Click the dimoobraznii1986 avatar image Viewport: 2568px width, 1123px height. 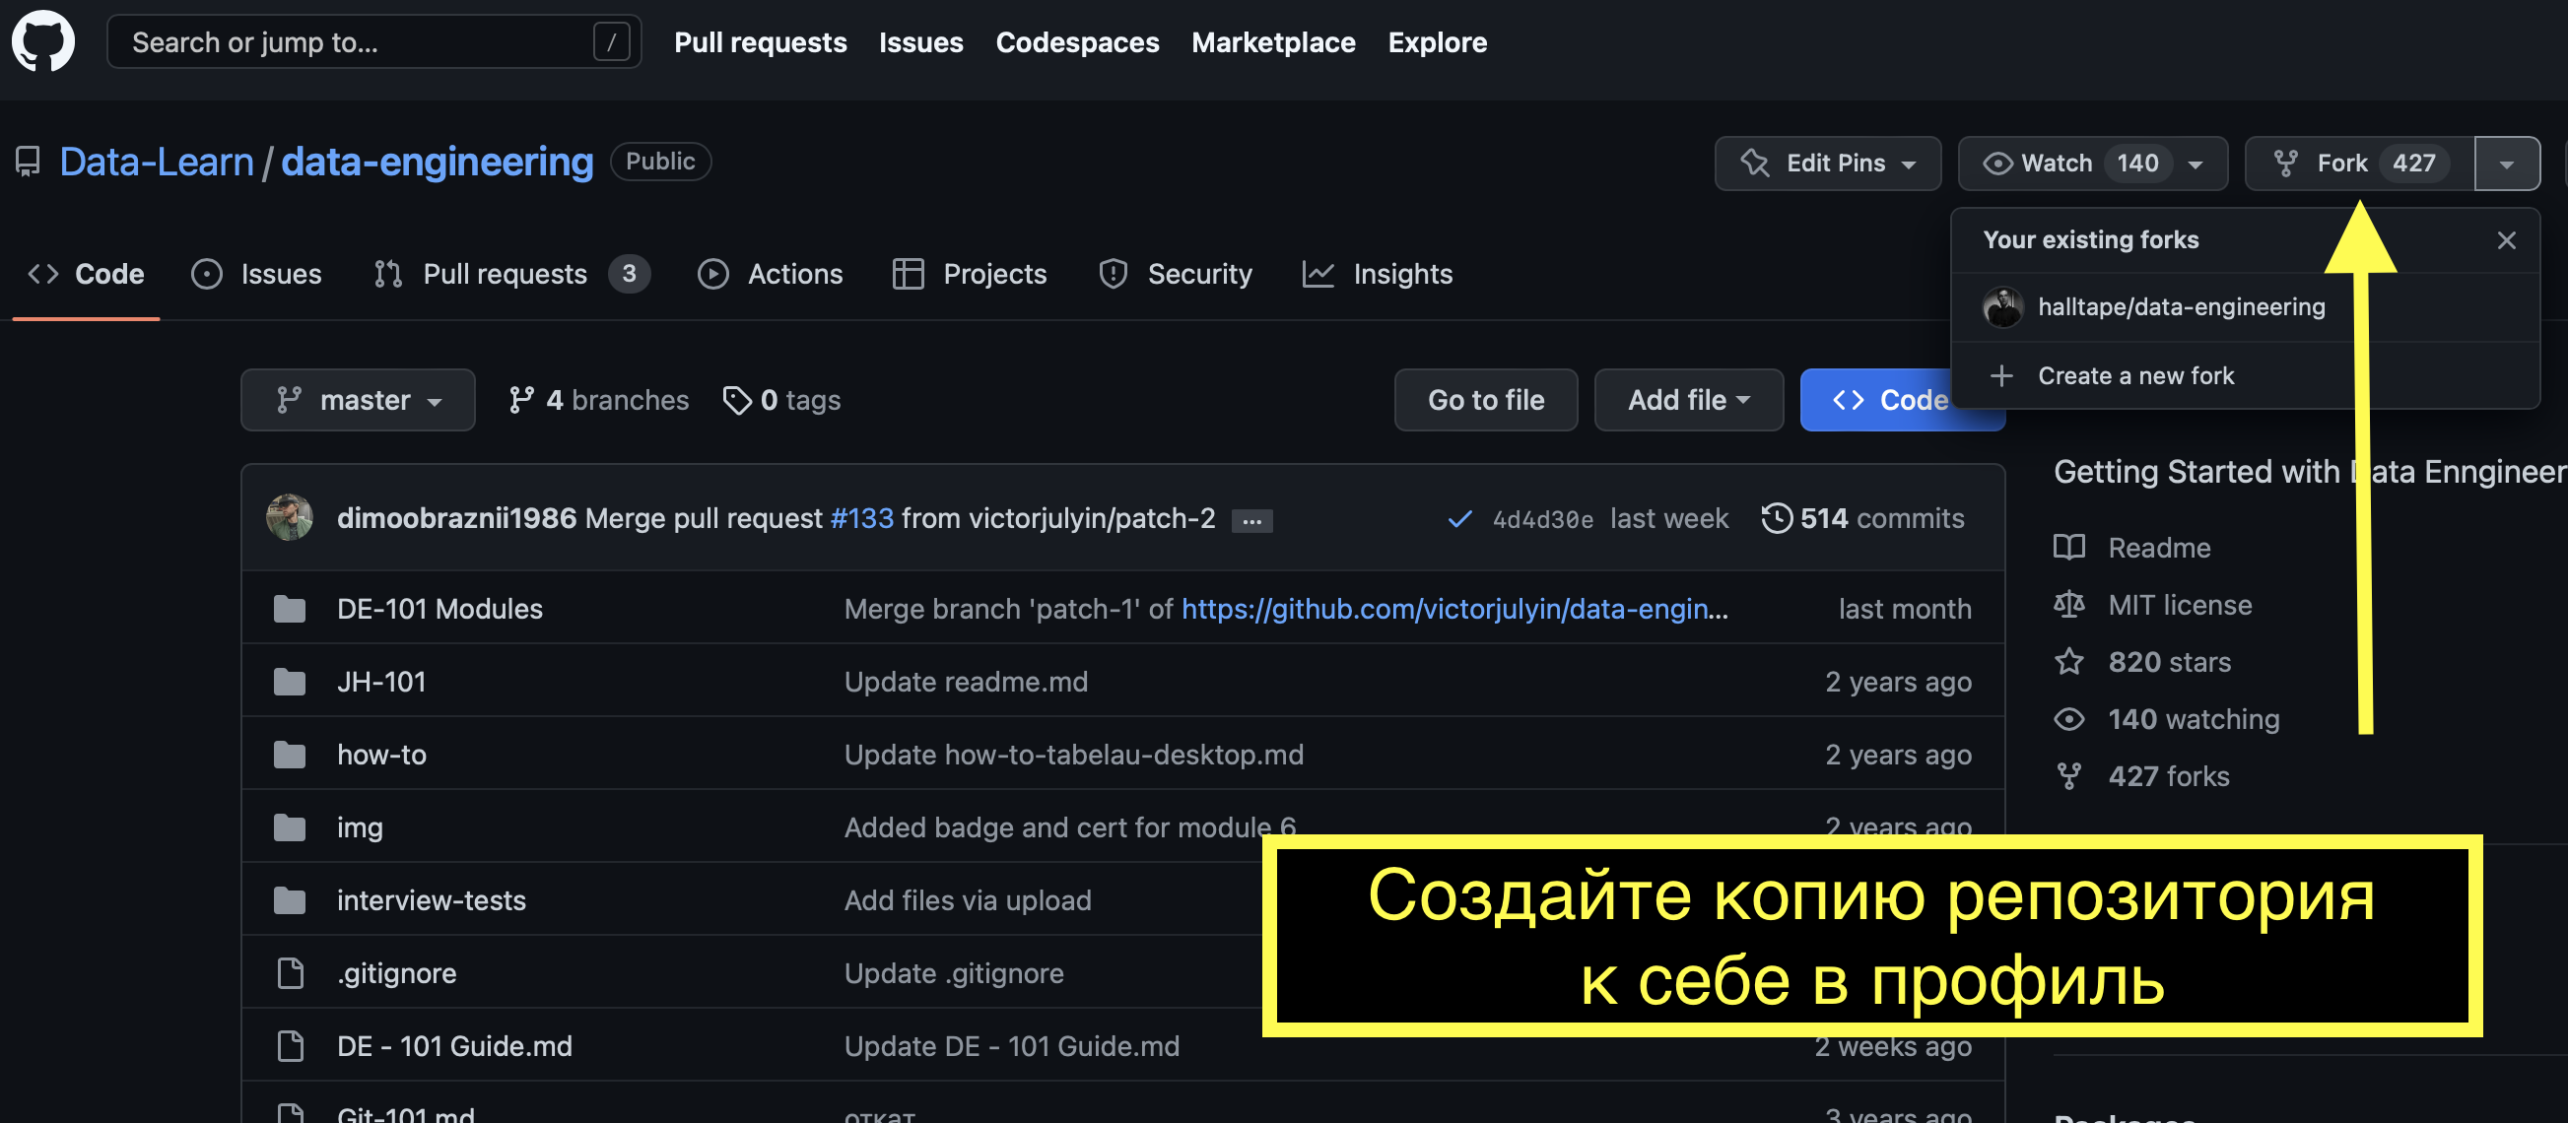[289, 517]
